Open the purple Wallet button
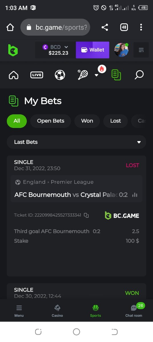Screen dimensions: 153x342 pyautogui.click(x=92, y=50)
